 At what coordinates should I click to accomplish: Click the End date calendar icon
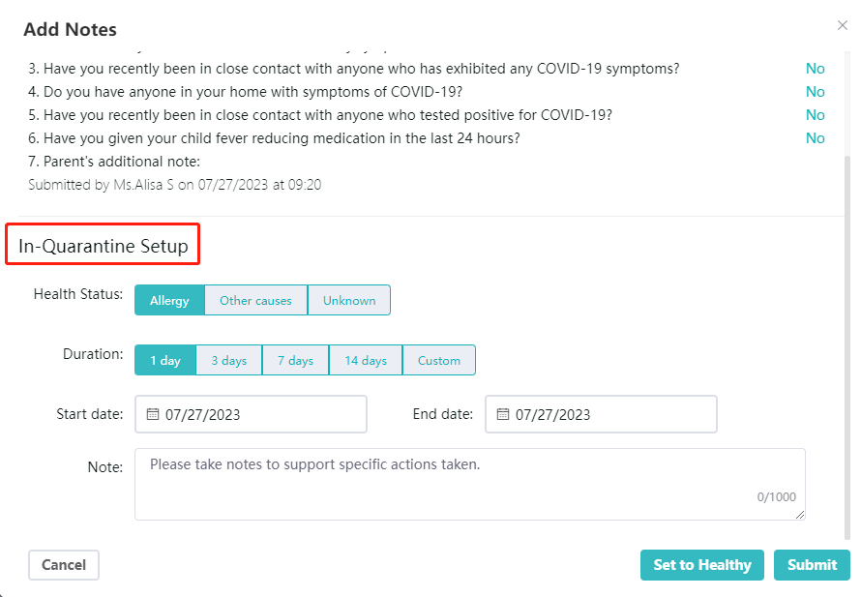tap(502, 414)
